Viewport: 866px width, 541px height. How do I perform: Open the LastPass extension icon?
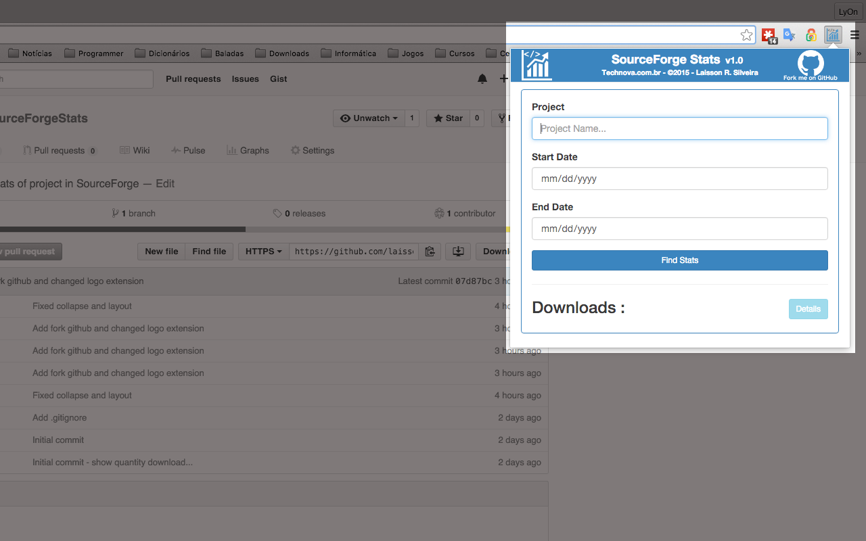pyautogui.click(x=769, y=35)
